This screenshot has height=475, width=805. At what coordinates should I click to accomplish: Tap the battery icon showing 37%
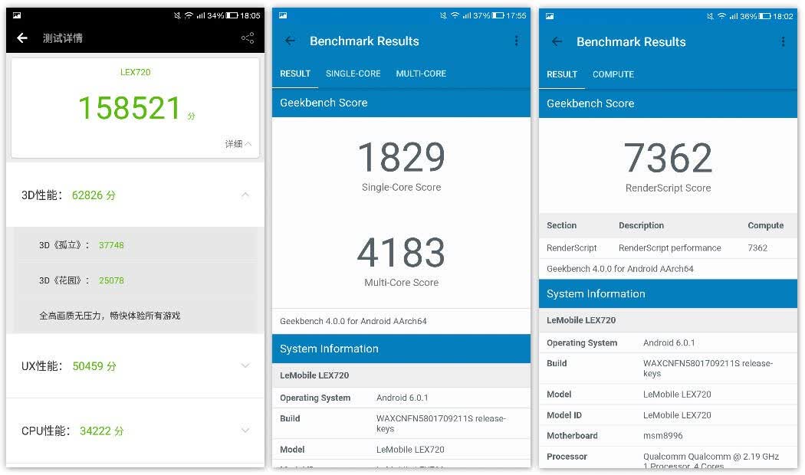click(498, 15)
